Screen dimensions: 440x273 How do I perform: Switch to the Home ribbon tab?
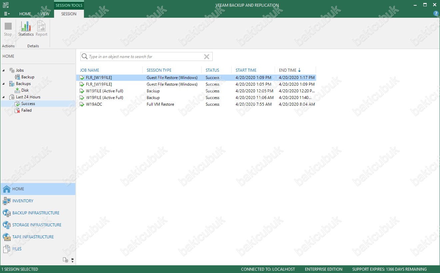point(25,14)
